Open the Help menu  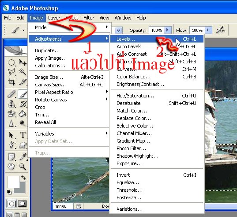click(x=141, y=18)
